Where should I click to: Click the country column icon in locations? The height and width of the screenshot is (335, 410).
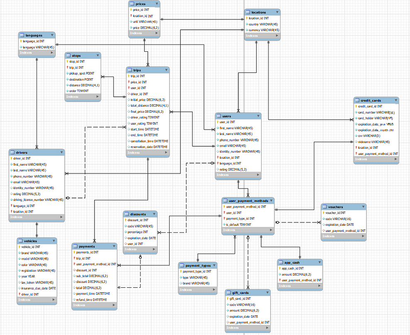coord(247,24)
